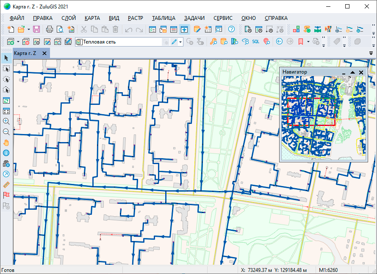This screenshot has width=377, height=274.
Task: Save the map with floppy disk icon
Action: [x=36, y=29]
